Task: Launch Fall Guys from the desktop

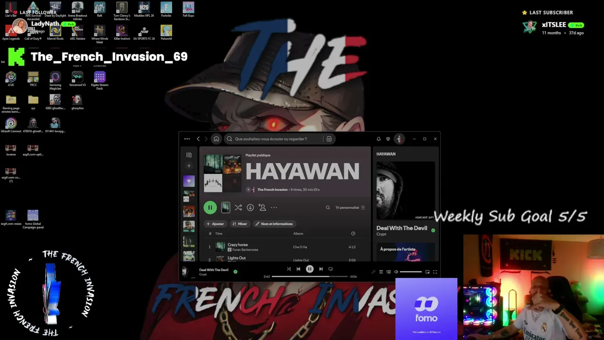Action: pos(188,9)
